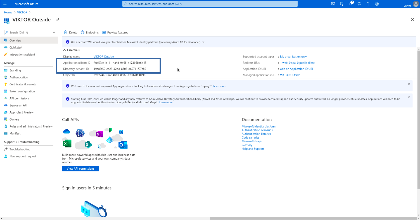420x221 pixels.
Task: Click the horizontal scrollbar at the bottom
Action: pos(307,218)
